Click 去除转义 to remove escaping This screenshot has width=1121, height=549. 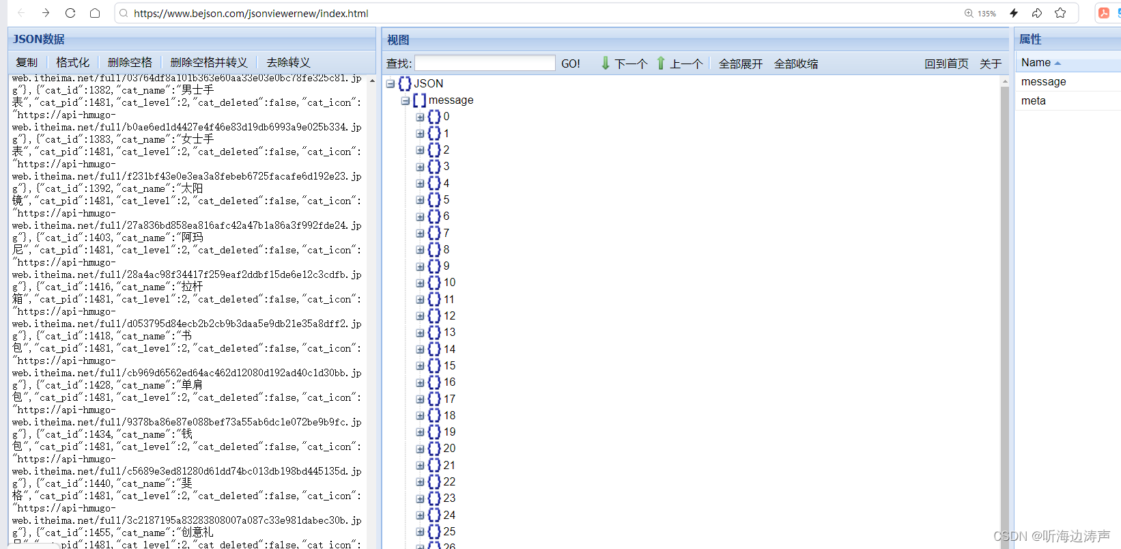288,62
